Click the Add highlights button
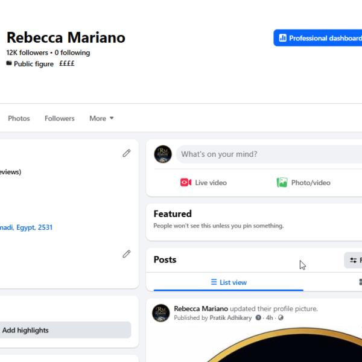This screenshot has width=362, height=362. 65,330
